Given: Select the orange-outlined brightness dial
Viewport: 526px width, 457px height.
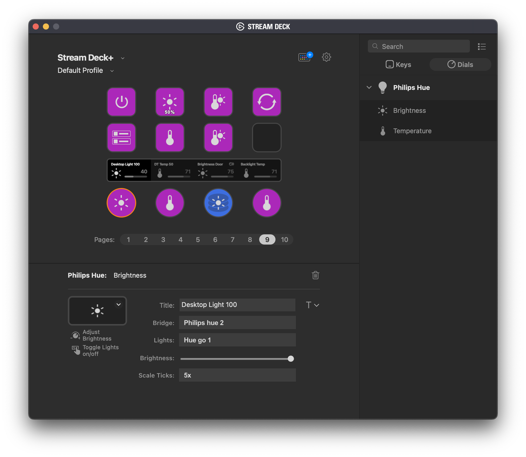Looking at the screenshot, I should click(121, 203).
